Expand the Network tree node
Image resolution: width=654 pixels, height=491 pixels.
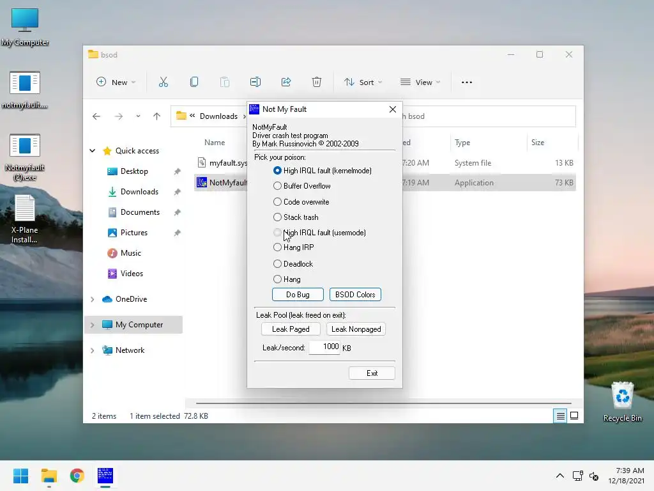point(93,350)
